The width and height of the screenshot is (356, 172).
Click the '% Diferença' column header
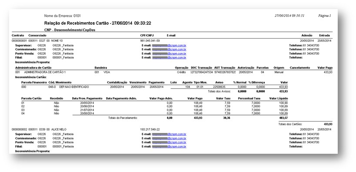[257, 83]
